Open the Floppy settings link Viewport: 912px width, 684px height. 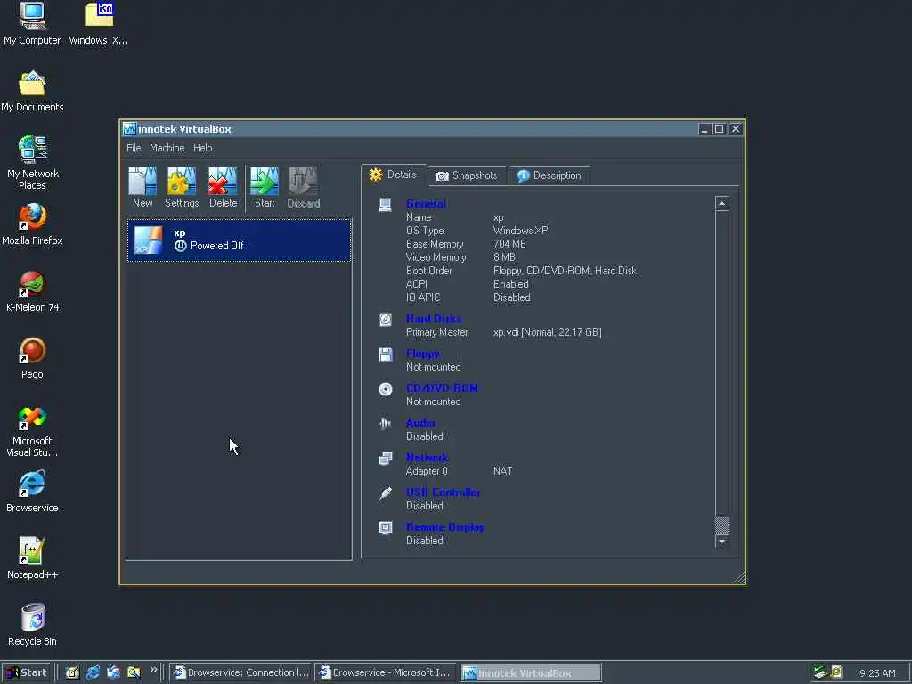(423, 353)
